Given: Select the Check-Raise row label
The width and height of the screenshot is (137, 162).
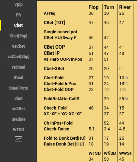Looking at the screenshot, I should click(x=56, y=129).
